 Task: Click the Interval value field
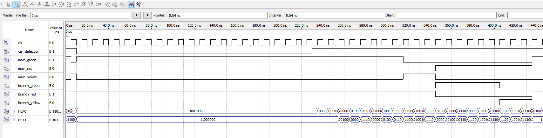pos(334,15)
